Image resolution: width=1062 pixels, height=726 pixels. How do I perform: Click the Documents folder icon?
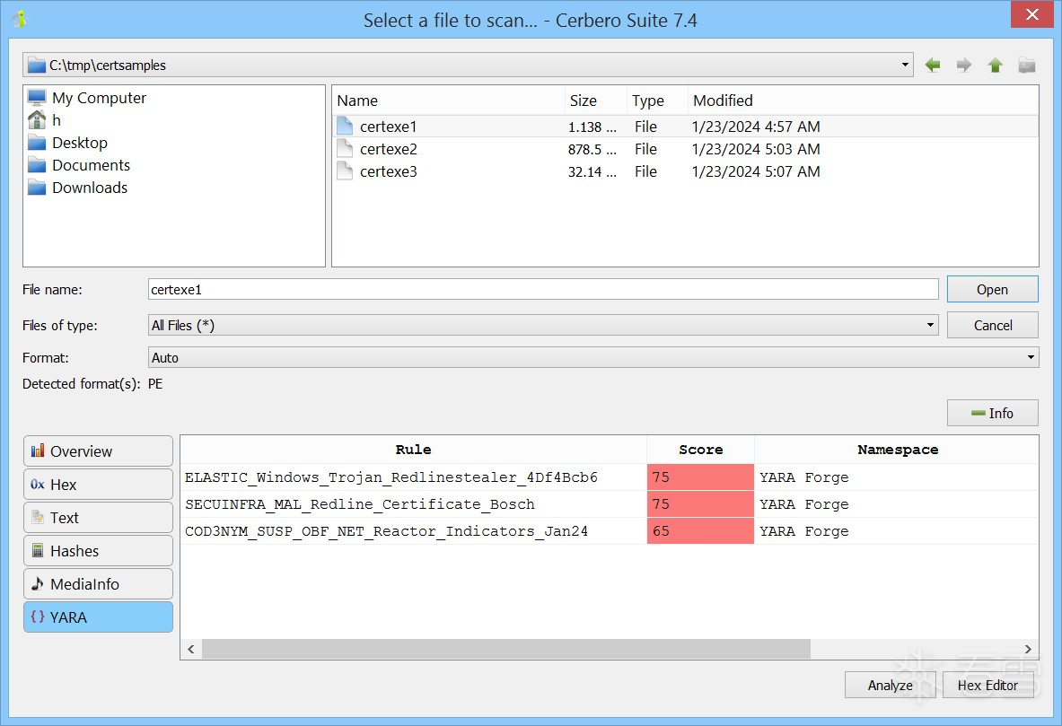pyautogui.click(x=37, y=165)
